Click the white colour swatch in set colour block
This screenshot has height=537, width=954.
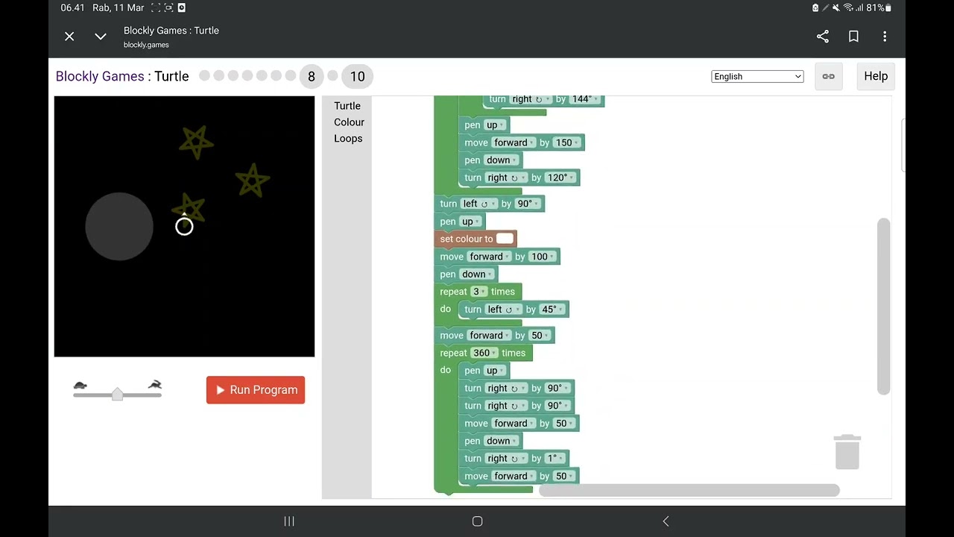(x=505, y=239)
